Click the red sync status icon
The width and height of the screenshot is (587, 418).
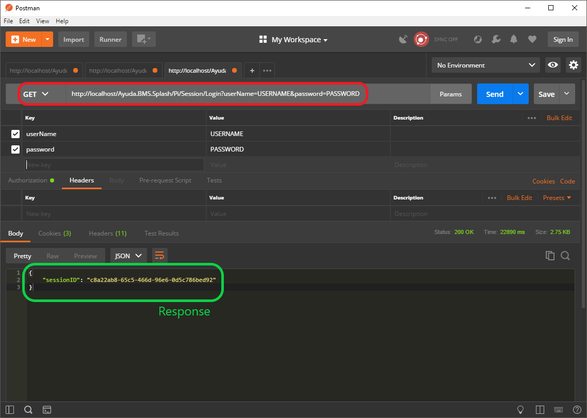tap(421, 39)
